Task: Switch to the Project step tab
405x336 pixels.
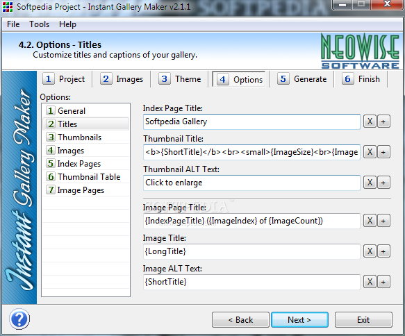Action: pos(64,79)
